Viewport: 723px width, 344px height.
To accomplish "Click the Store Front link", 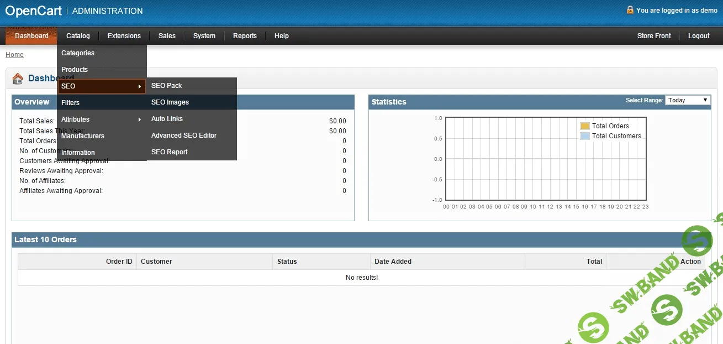I will 654,35.
